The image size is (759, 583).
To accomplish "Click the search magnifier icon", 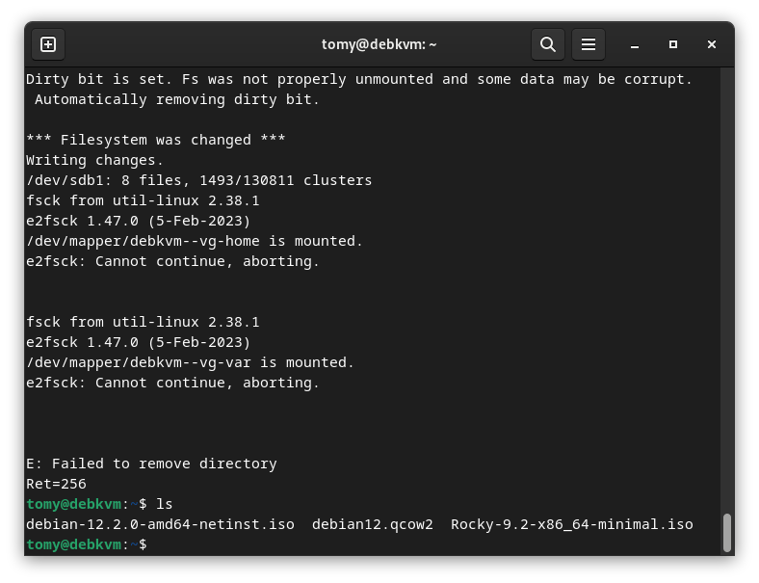I will tap(547, 44).
